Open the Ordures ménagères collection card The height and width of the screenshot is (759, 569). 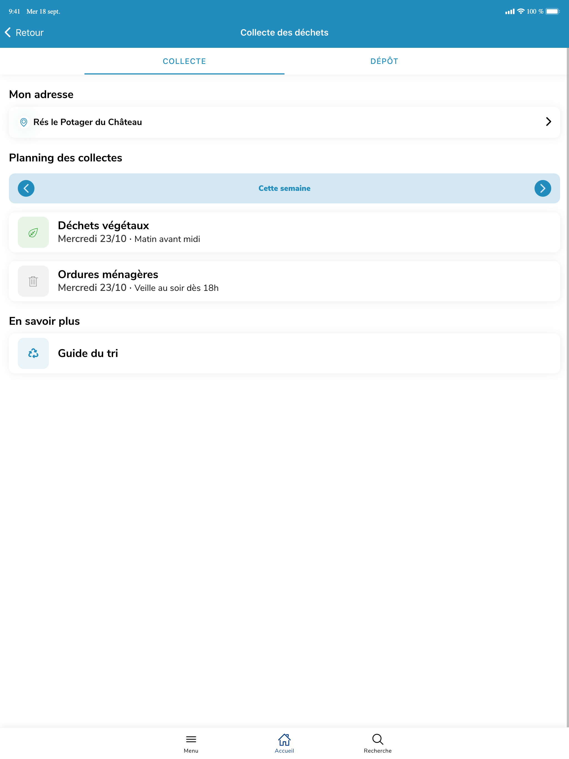point(284,281)
